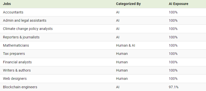
Task: Click 100% exposure value for Accountants
Action: tap(173, 12)
